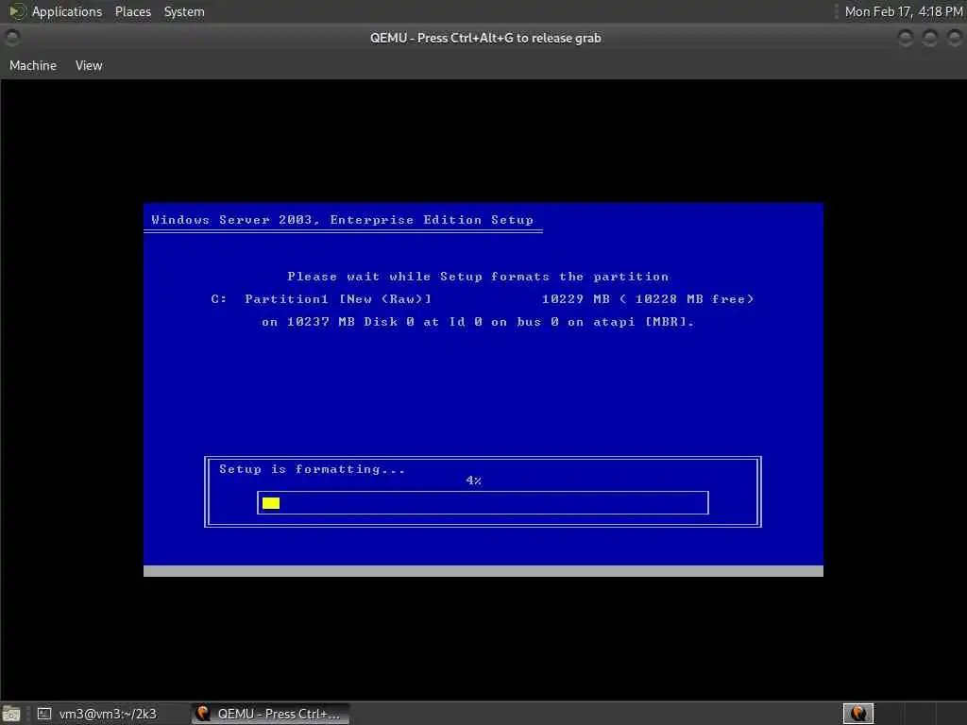This screenshot has width=967, height=725.
Task: Click the QEMU title bar text
Action: [485, 38]
